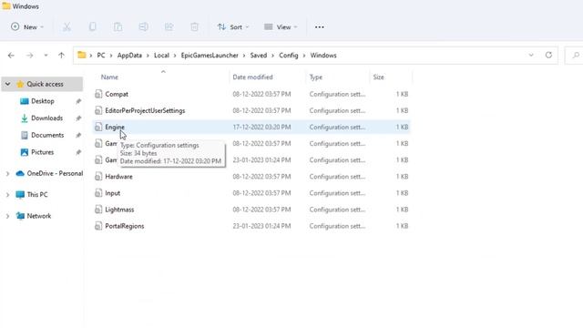Open the See more ellipsis menu
Viewport: 583px width, 328px height.
tap(320, 27)
